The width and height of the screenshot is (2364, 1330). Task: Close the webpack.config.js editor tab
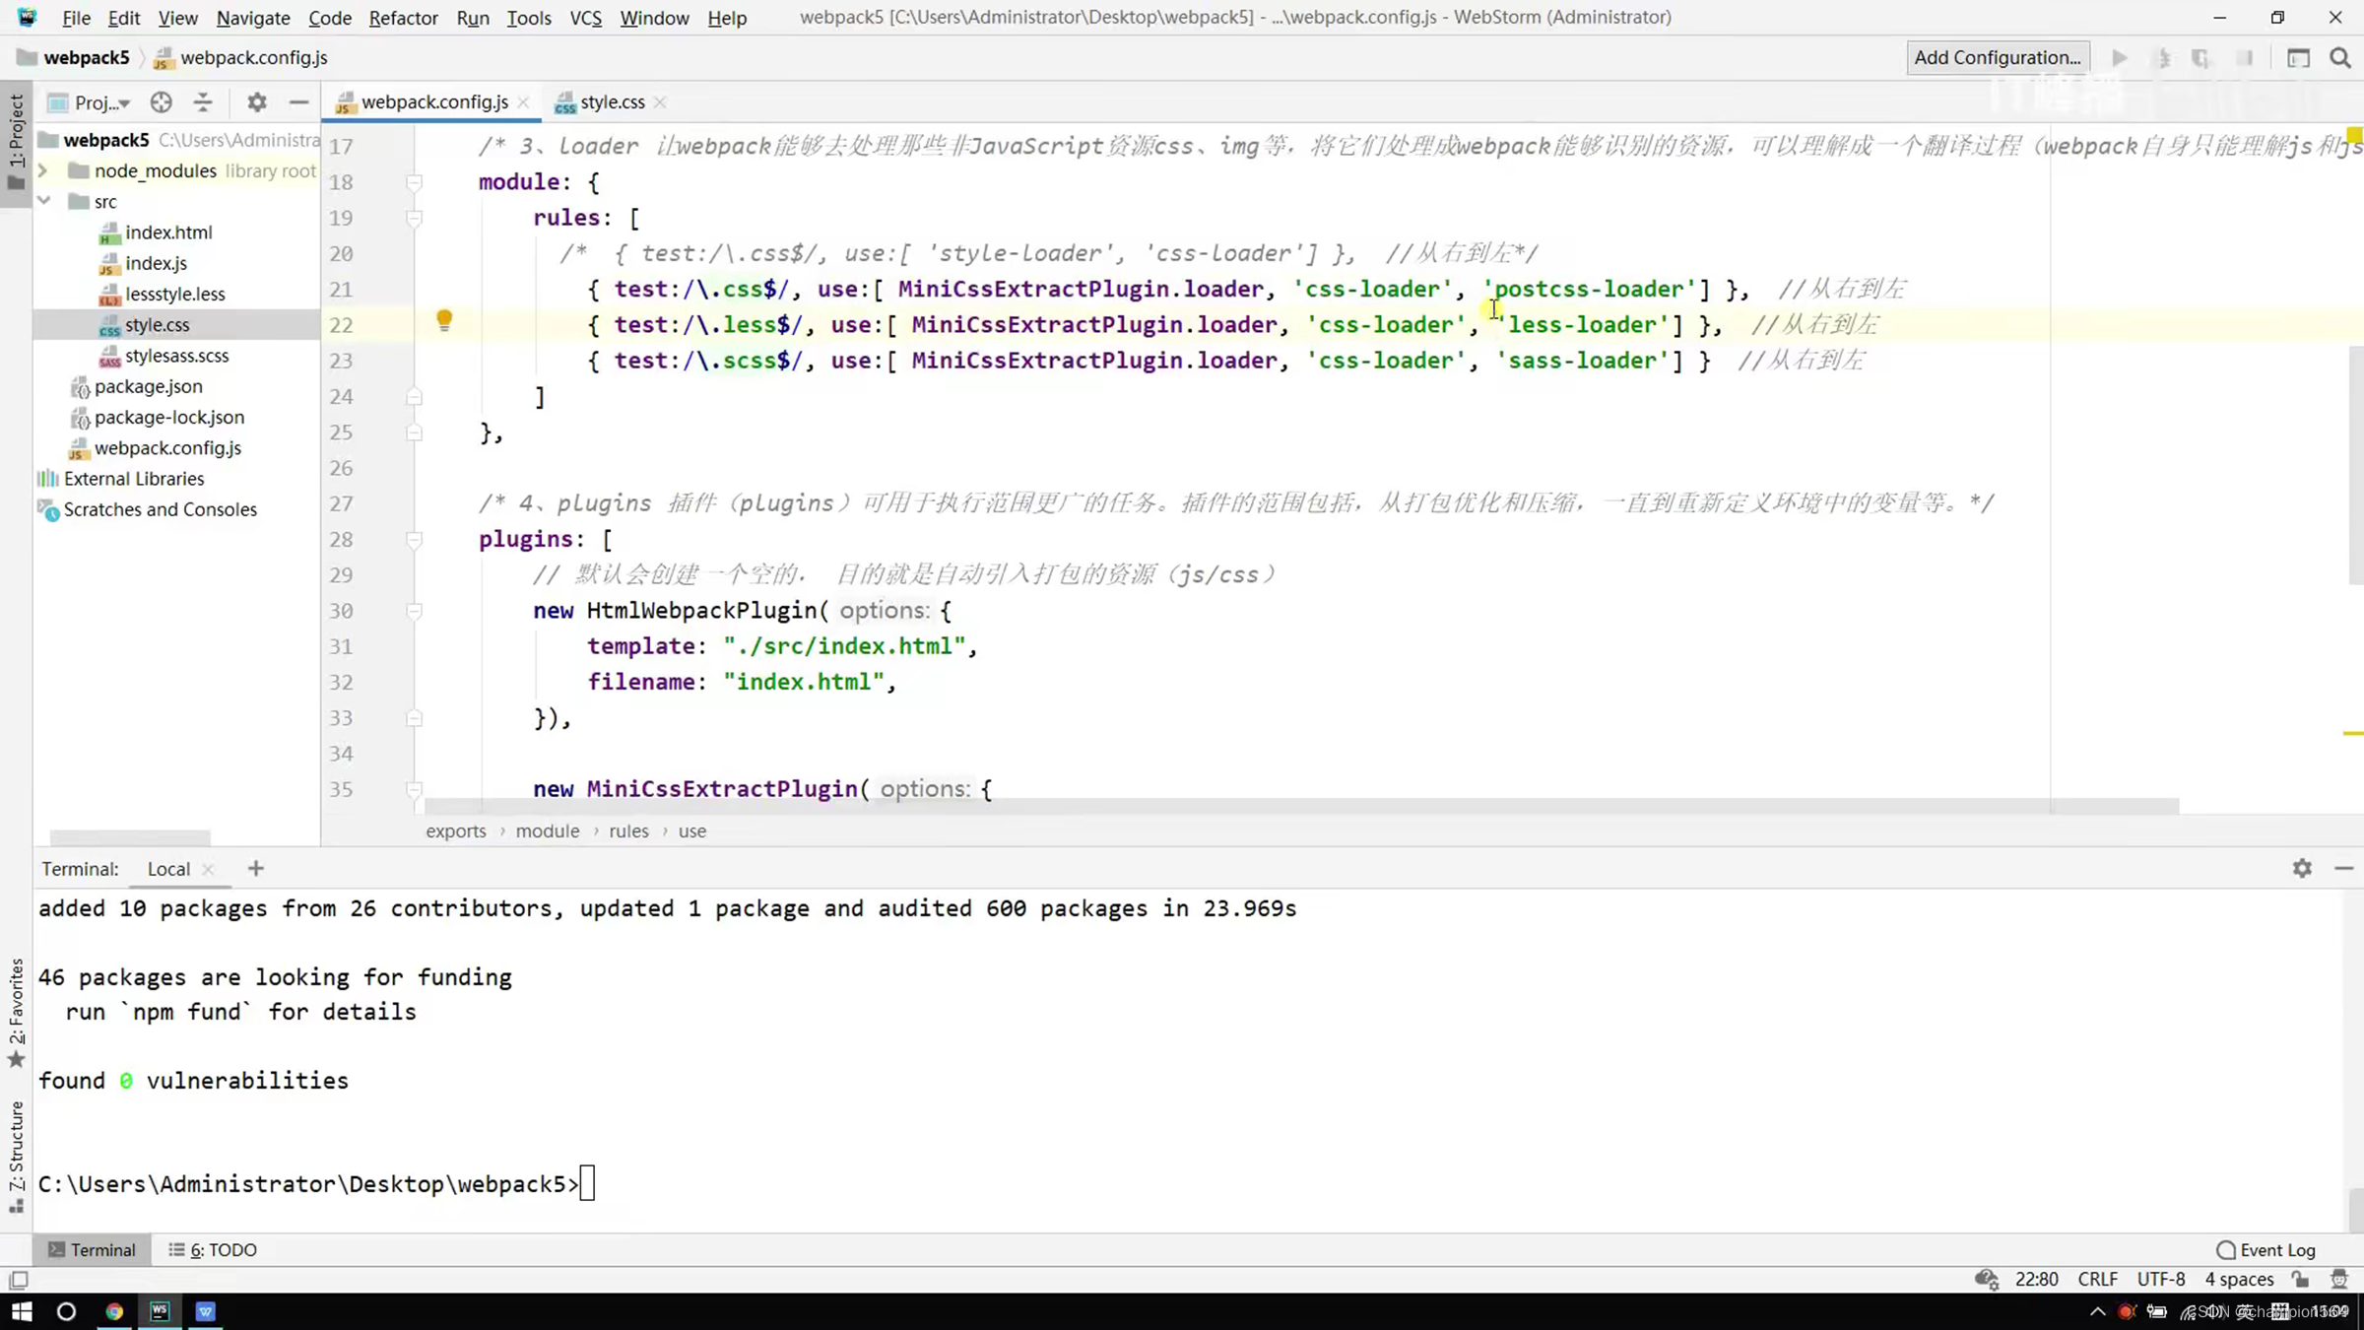point(523,102)
